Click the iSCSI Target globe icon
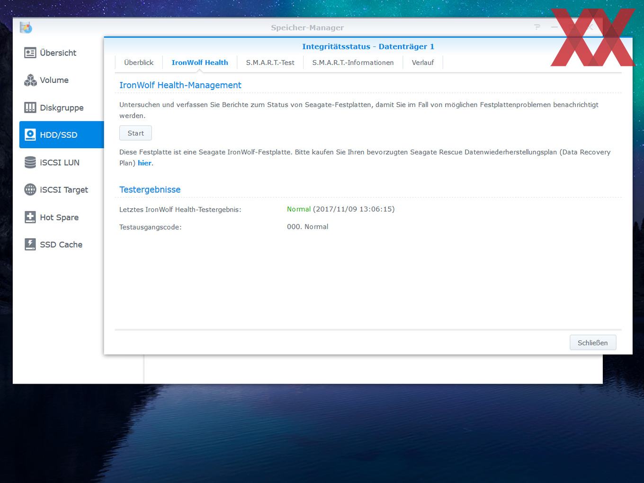The height and width of the screenshot is (483, 644). (x=30, y=189)
